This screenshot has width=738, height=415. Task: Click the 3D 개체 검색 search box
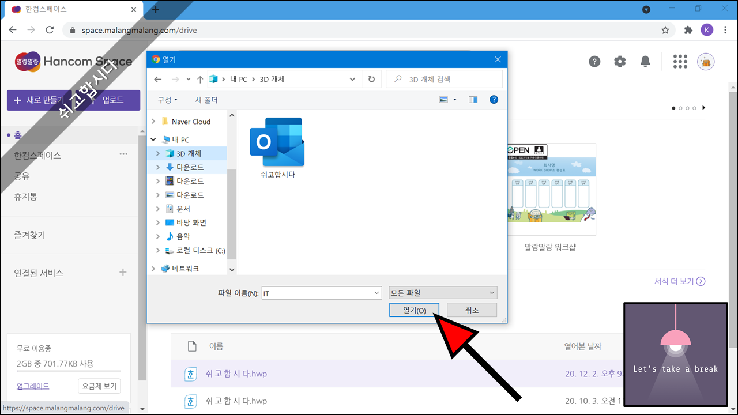[444, 79]
